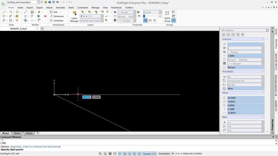The width and height of the screenshot is (278, 156).
Task: Click the line color bucket icon in Properties ribbon
Action: point(115,12)
